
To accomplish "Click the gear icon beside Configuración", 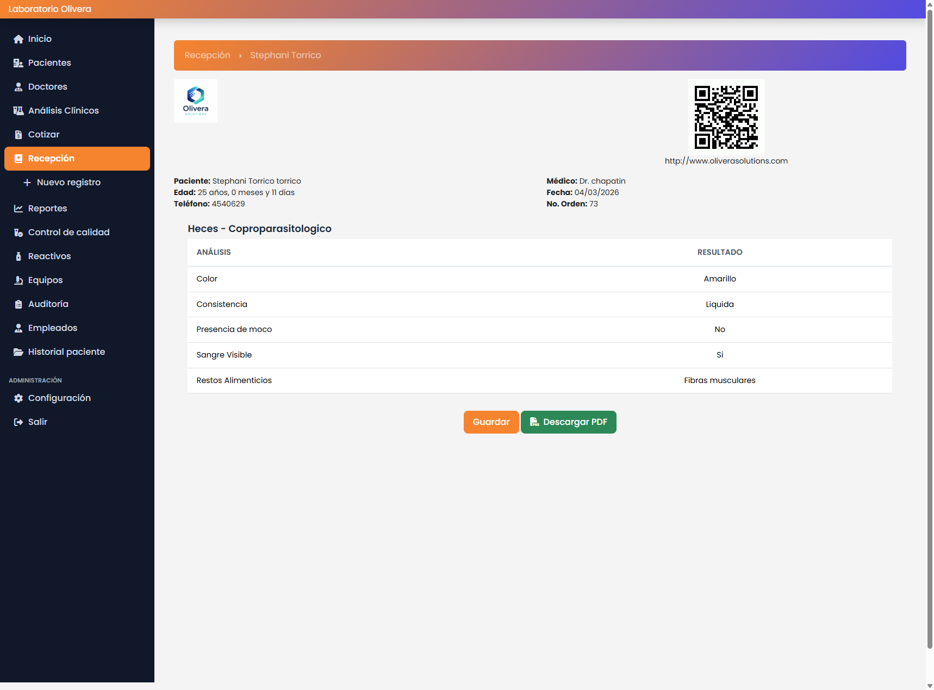I will coord(18,398).
